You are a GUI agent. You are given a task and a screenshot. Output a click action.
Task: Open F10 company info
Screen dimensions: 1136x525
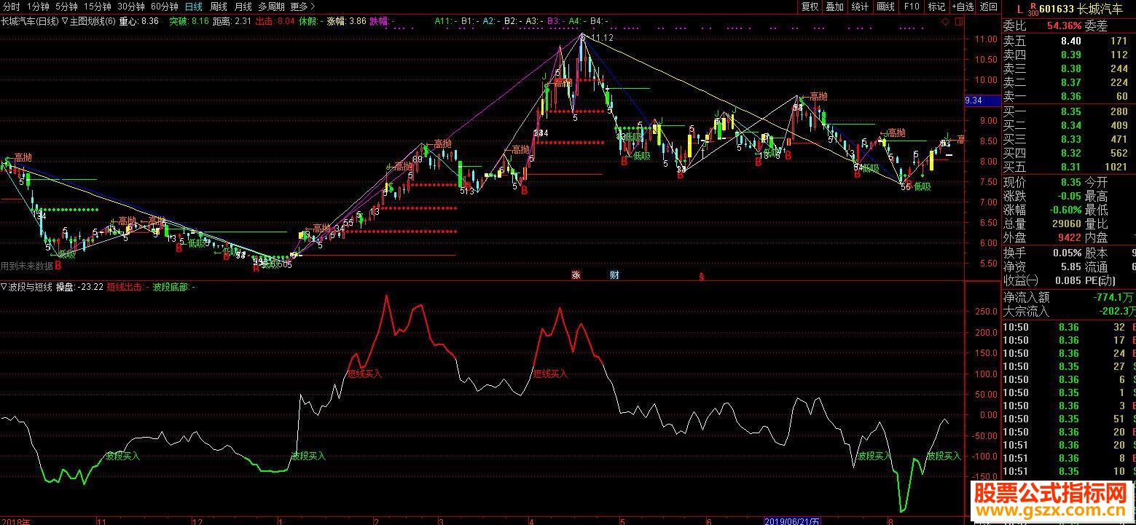tap(911, 7)
